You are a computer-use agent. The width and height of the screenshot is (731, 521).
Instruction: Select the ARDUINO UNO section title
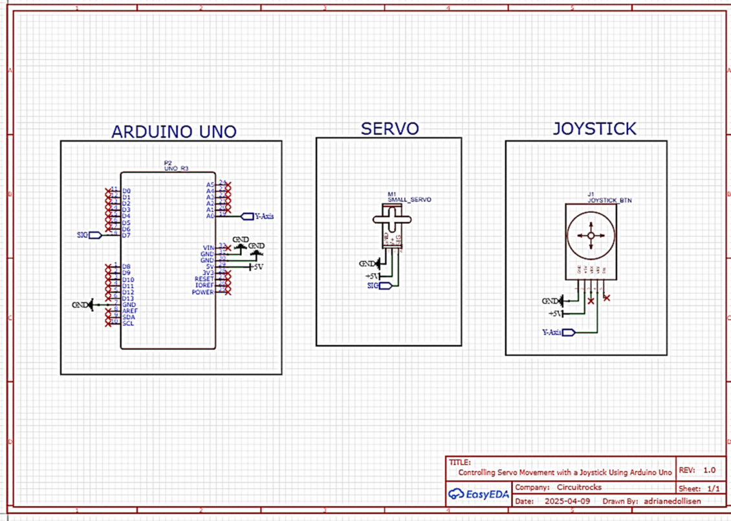click(x=173, y=132)
